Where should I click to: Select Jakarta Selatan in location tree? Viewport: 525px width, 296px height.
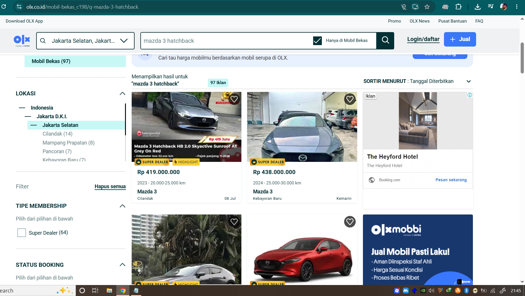(60, 125)
